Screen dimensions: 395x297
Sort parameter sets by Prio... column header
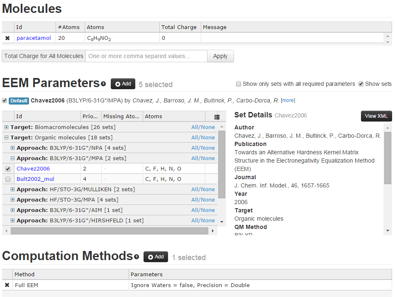pos(91,117)
